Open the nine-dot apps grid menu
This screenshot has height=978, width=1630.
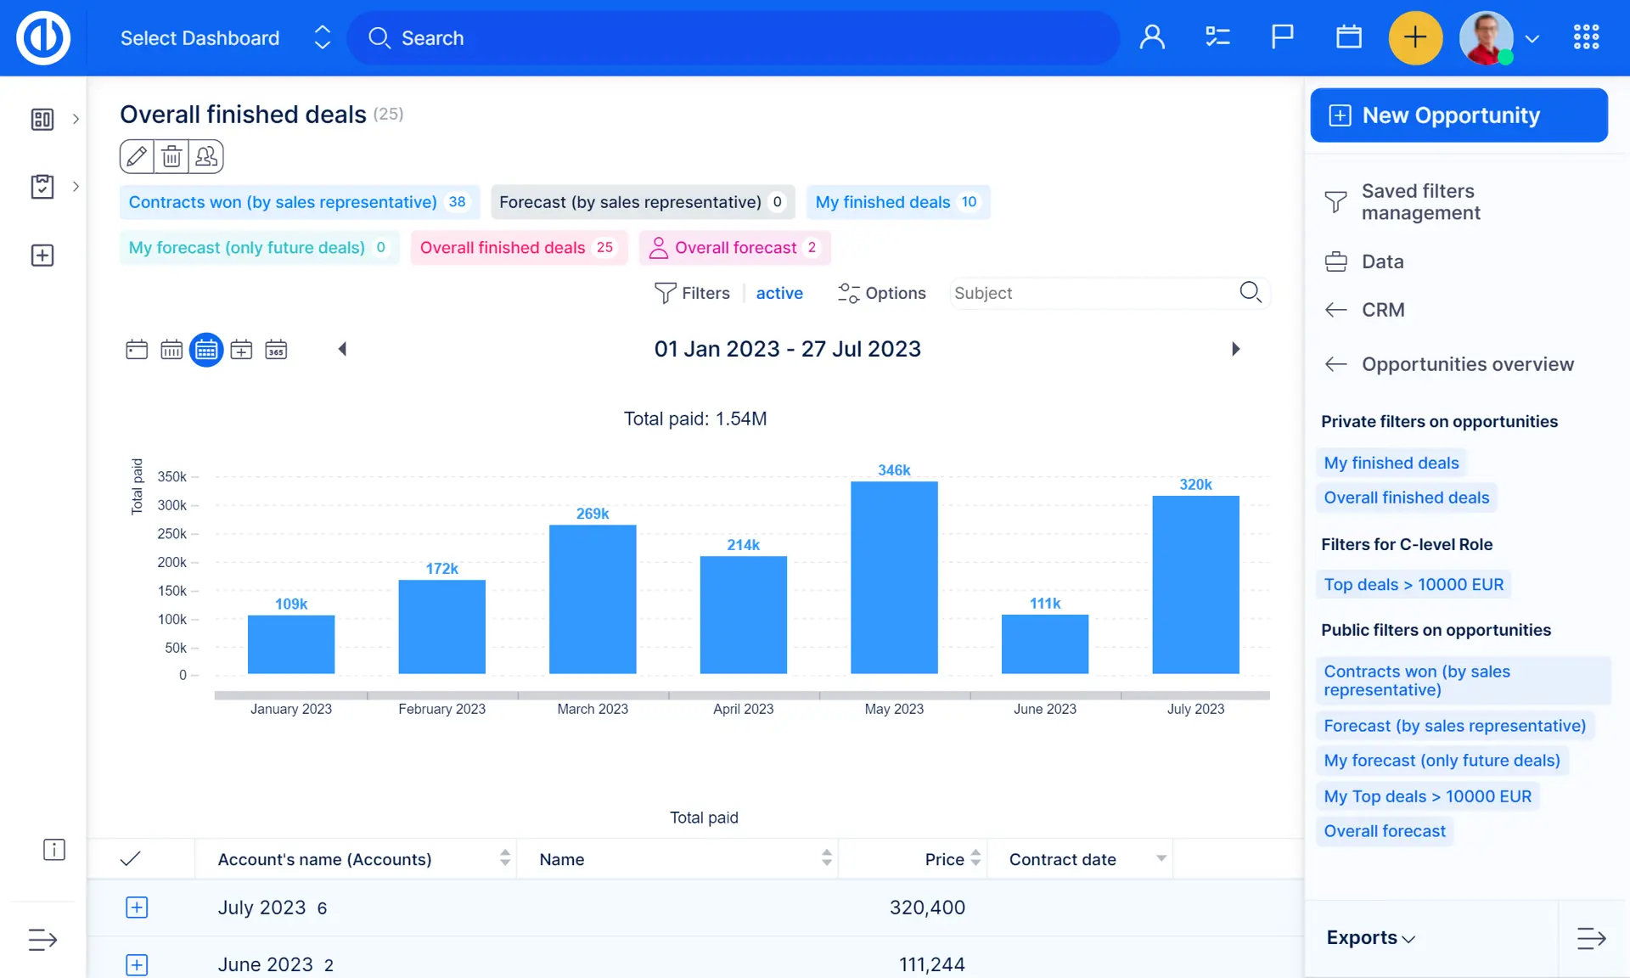(1586, 37)
